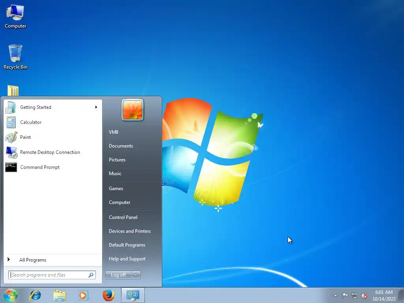Open the shutdown options arrow next to Log off
Image resolution: width=404 pixels, height=303 pixels.
tap(136, 275)
